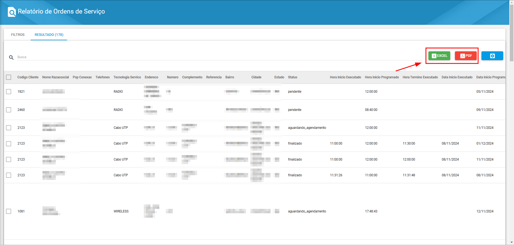Click the 17:48:43 programmed time cell
The width and height of the screenshot is (514, 245).
point(371,211)
